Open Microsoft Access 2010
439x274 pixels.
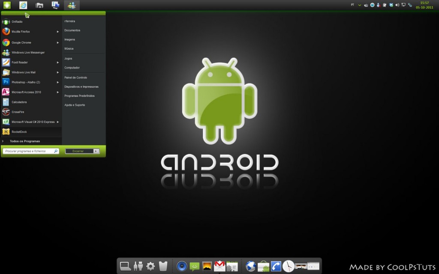click(x=31, y=92)
